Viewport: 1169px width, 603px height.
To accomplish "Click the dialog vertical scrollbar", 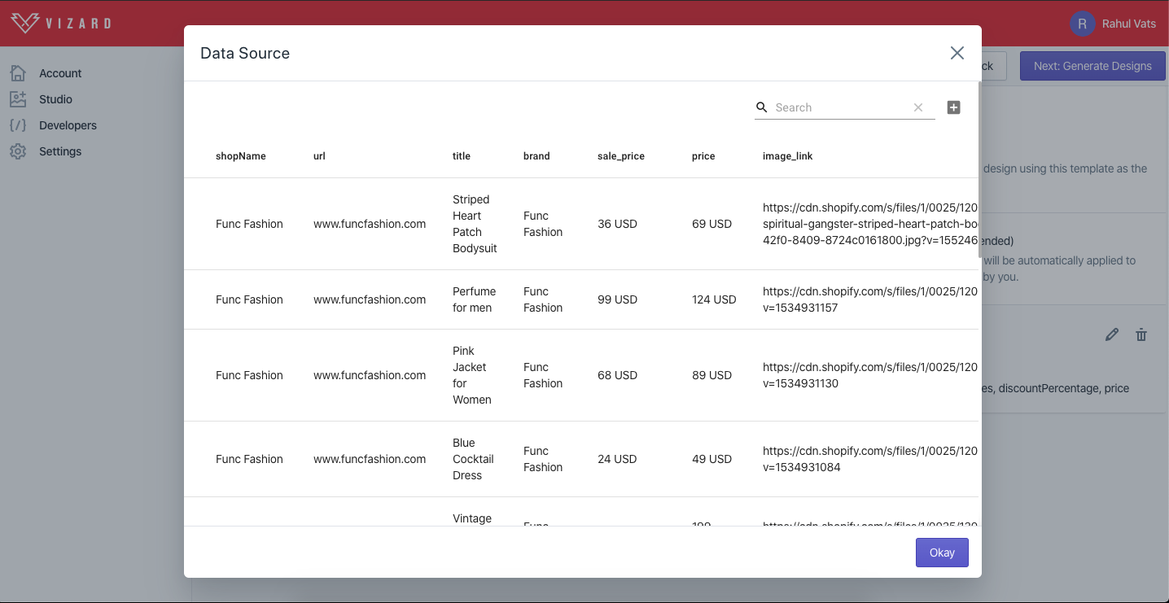I will click(x=979, y=169).
